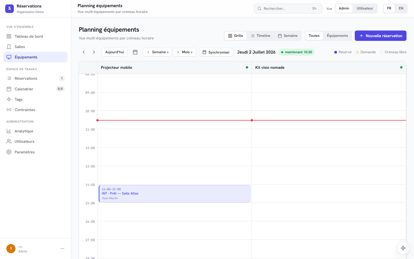The height and width of the screenshot is (259, 414).
Task: Open the Tags section
Action: (35, 99)
